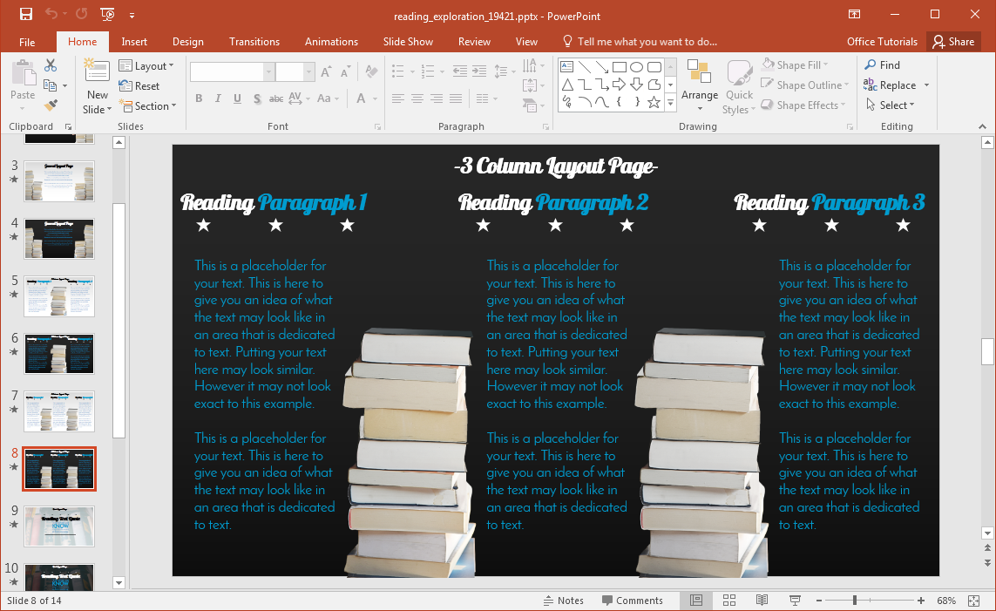The width and height of the screenshot is (996, 611).
Task: Toggle the Comments pane
Action: (632, 601)
